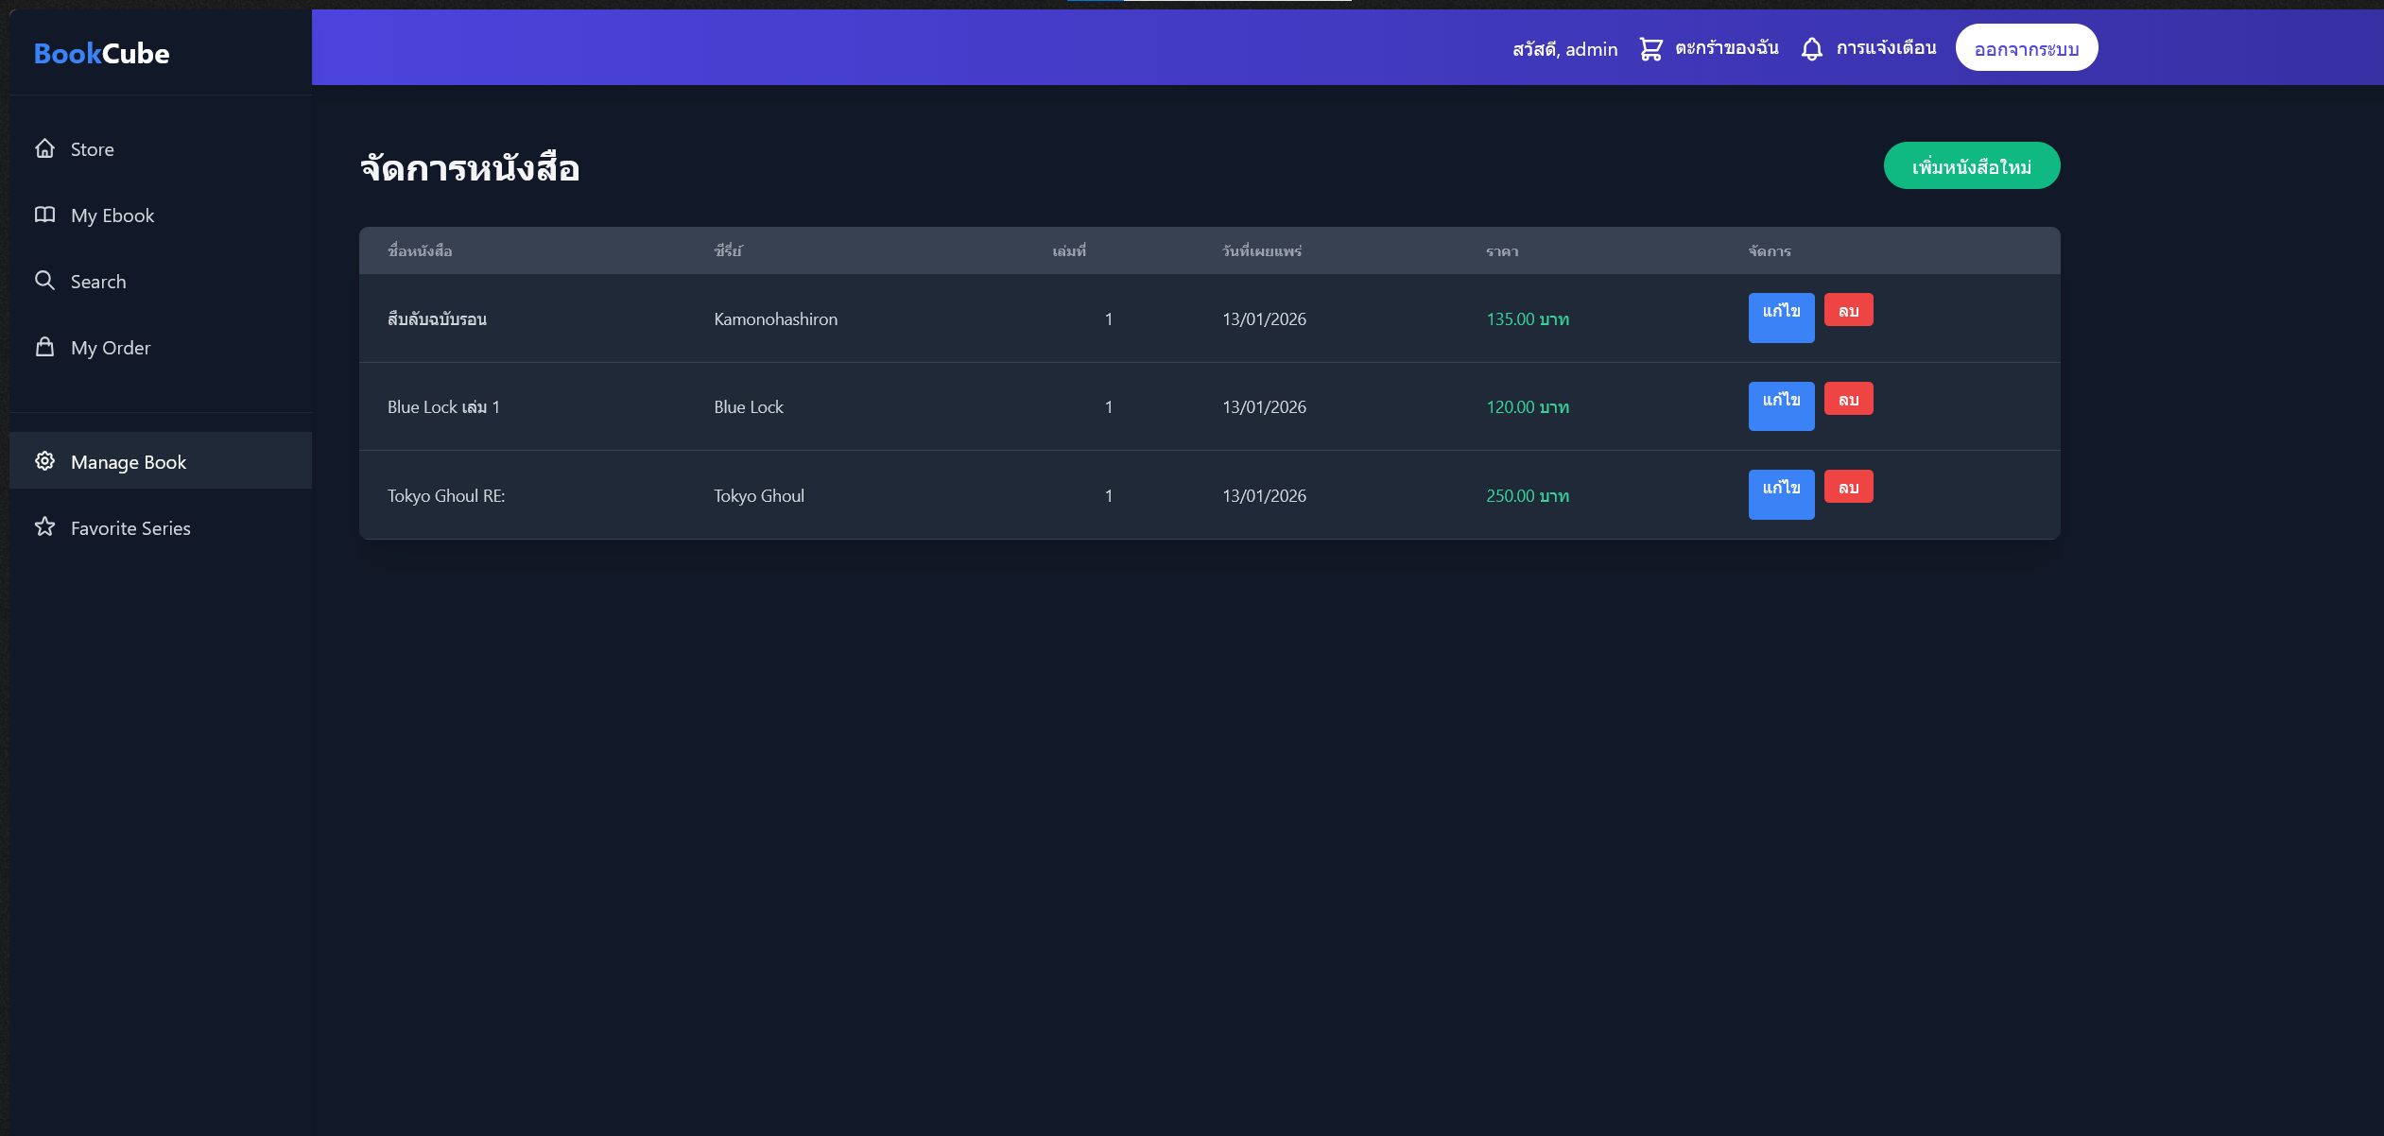The height and width of the screenshot is (1136, 2384).
Task: Open the shopping cart icon in header
Action: tap(1650, 48)
